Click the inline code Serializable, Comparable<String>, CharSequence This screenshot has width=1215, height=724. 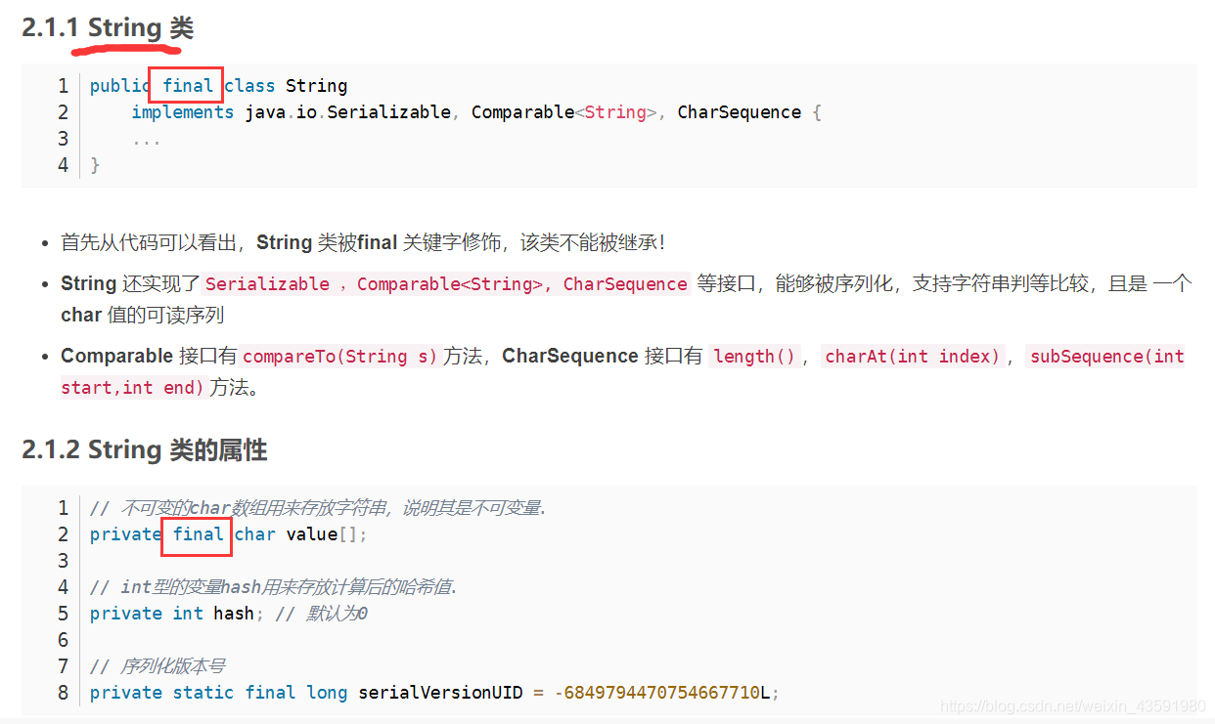tap(446, 284)
